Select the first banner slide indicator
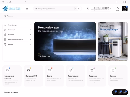Screen dimensions: 130x97 (89, 58)
